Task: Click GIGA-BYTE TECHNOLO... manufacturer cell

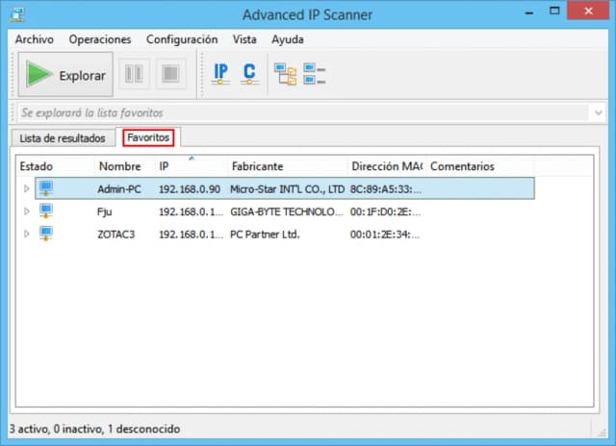Action: [x=287, y=211]
